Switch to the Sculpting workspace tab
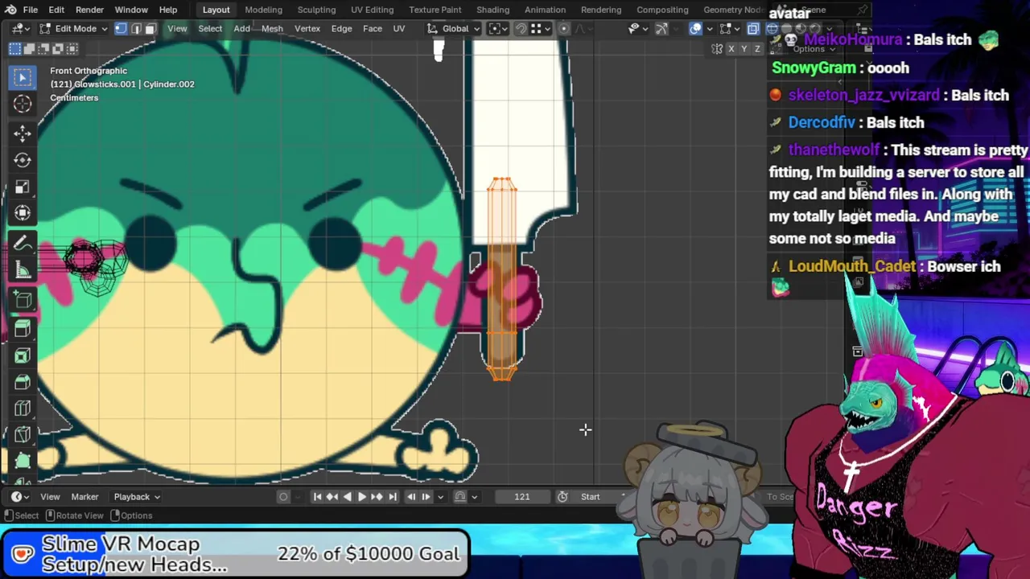Viewport: 1030px width, 579px height. pyautogui.click(x=316, y=10)
